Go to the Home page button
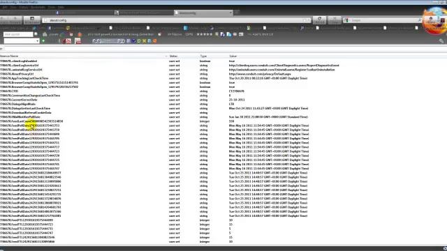 431,20
